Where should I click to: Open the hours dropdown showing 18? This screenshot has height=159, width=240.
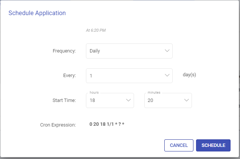click(x=110, y=100)
